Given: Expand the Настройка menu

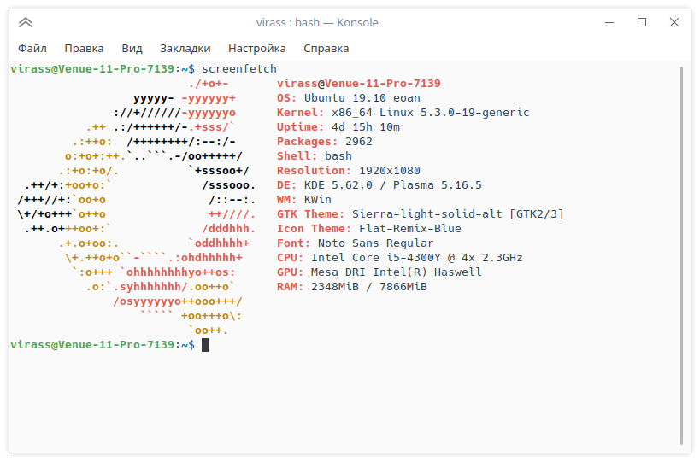Looking at the screenshot, I should [256, 49].
